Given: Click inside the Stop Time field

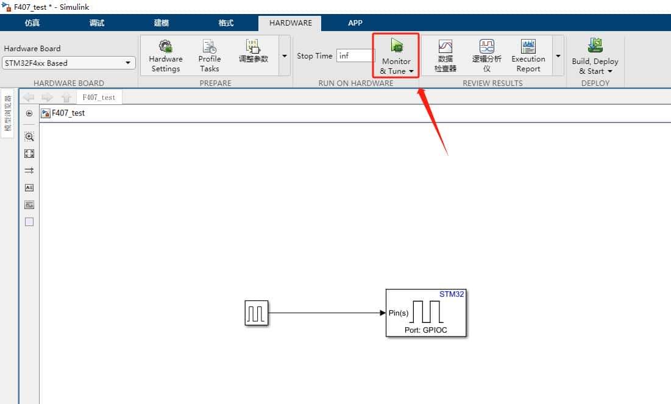Looking at the screenshot, I should tap(353, 55).
